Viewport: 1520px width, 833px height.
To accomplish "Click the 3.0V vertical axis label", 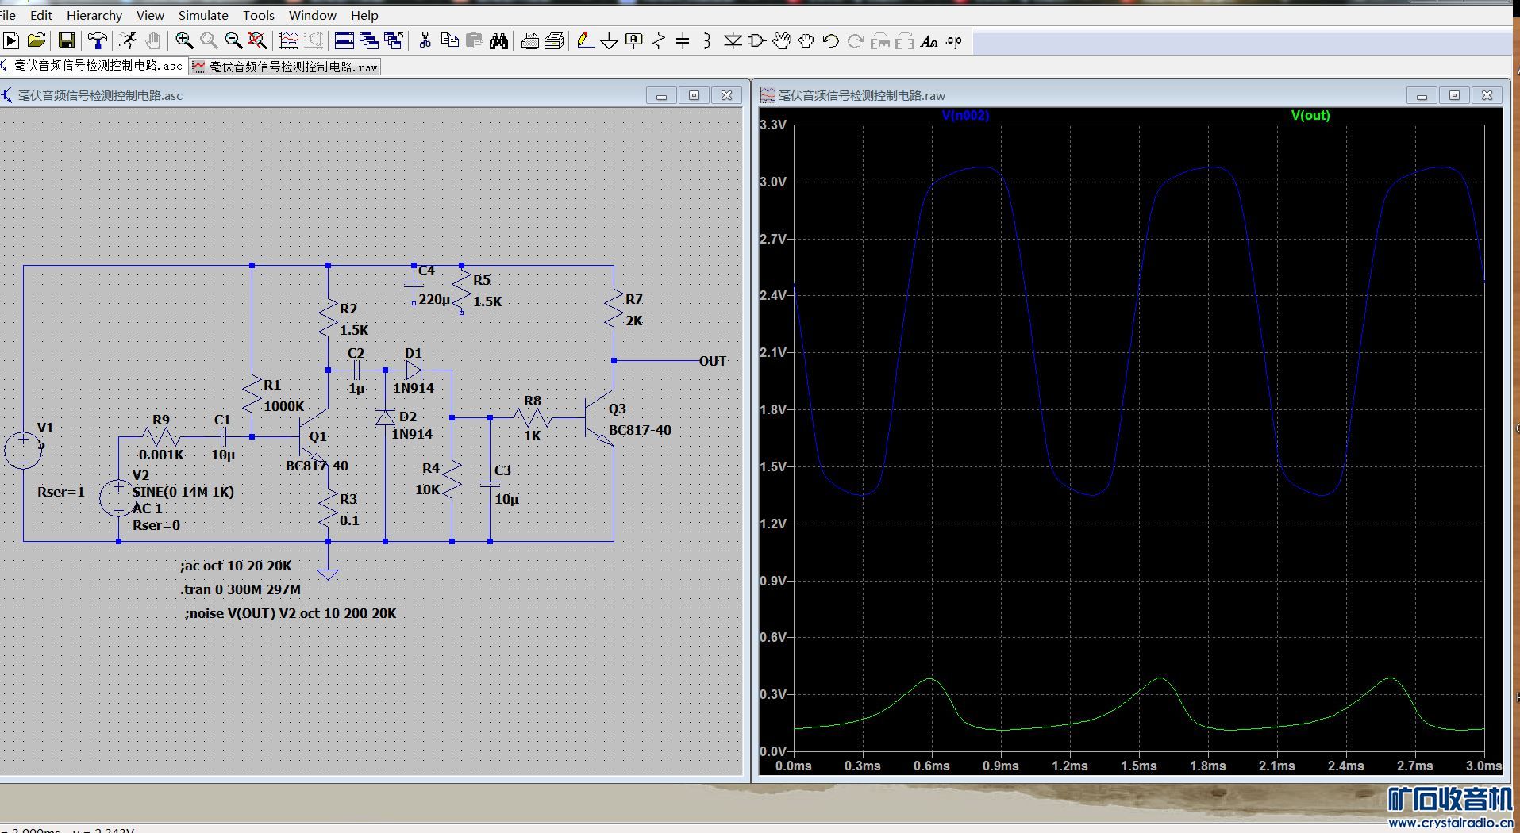I will (x=773, y=182).
